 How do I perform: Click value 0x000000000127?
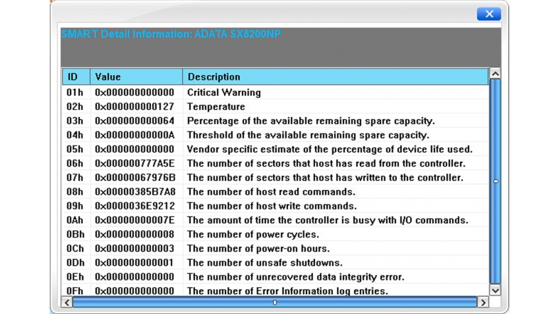[x=134, y=107]
